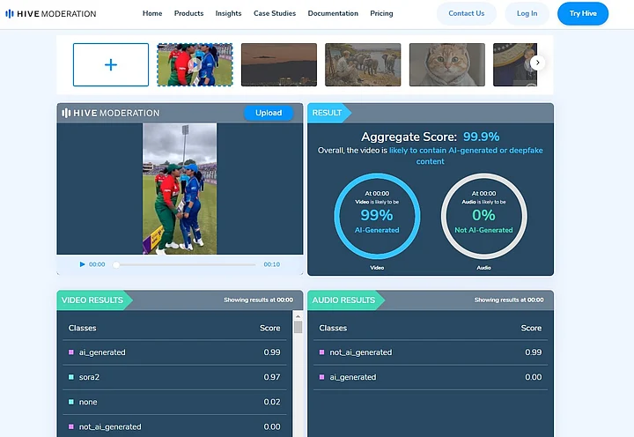Click the Log In button
The width and height of the screenshot is (634, 437).
(x=527, y=14)
